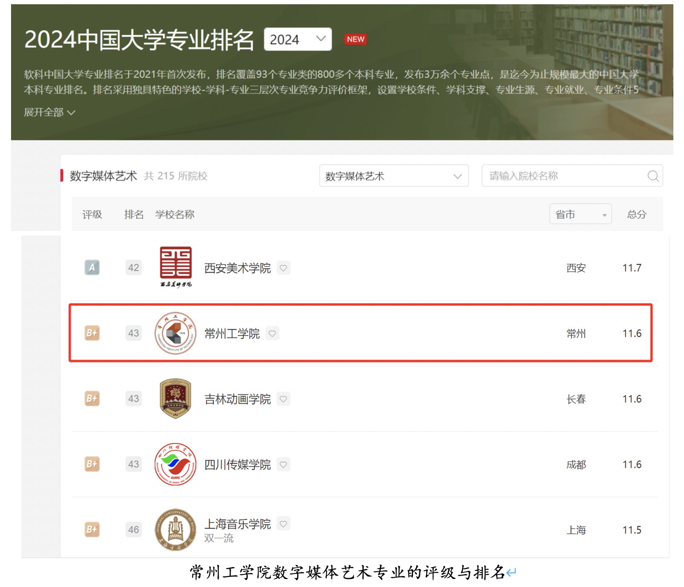Click the 总分 column header

click(x=636, y=214)
